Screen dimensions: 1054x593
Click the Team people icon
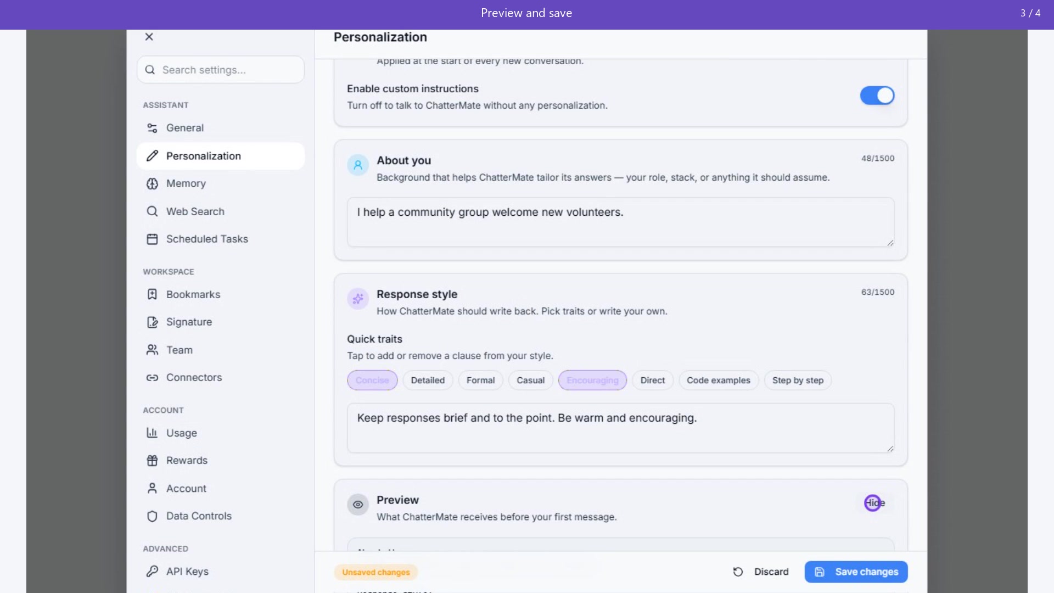pyautogui.click(x=152, y=350)
